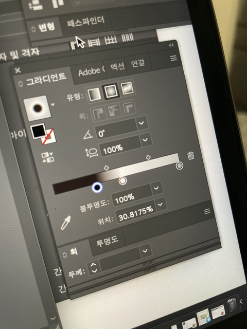
Task: Click the distribute icon with three boxes
Action: click(x=111, y=39)
